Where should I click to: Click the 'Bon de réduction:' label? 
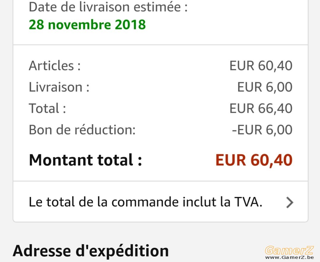point(82,130)
